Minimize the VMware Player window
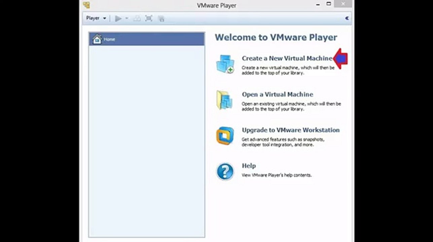Viewport: 433px width, 242px height. coord(318,4)
